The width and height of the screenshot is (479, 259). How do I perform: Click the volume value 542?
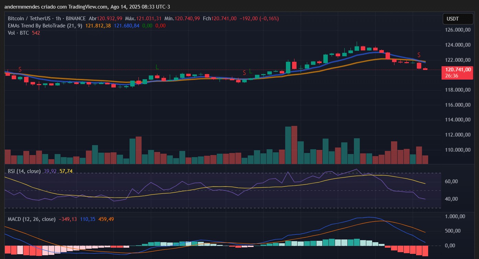[36, 33]
